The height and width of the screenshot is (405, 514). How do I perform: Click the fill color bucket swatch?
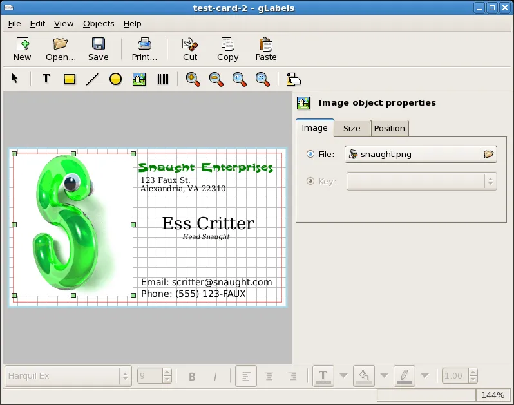tap(363, 376)
